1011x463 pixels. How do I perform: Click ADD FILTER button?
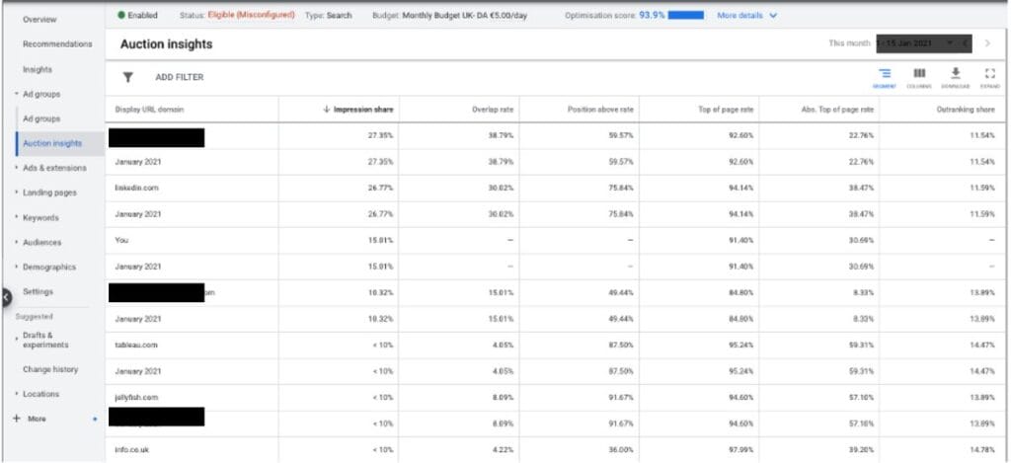pyautogui.click(x=180, y=77)
